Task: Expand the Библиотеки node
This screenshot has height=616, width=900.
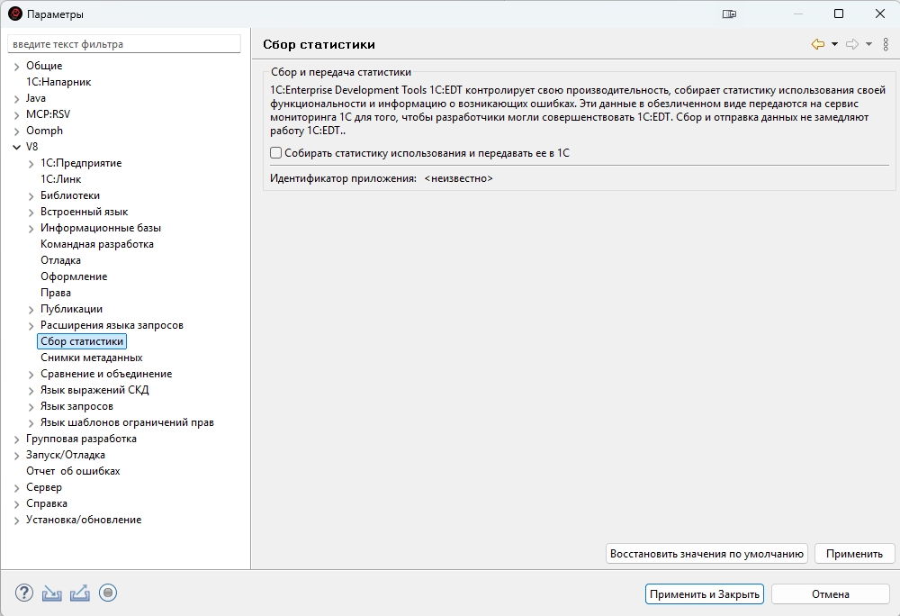Action: coord(31,196)
